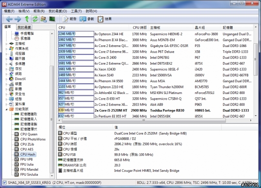
Task: Open the 結果 results toolbar button
Action: (x=104, y=19)
